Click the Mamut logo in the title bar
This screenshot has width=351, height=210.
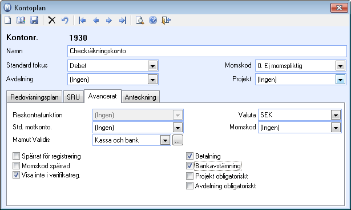(7, 7)
